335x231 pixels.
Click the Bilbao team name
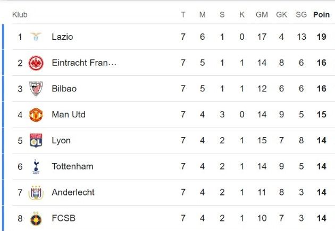point(64,89)
